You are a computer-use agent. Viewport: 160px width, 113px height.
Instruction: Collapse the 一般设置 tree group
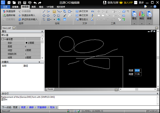click(x=3, y=39)
